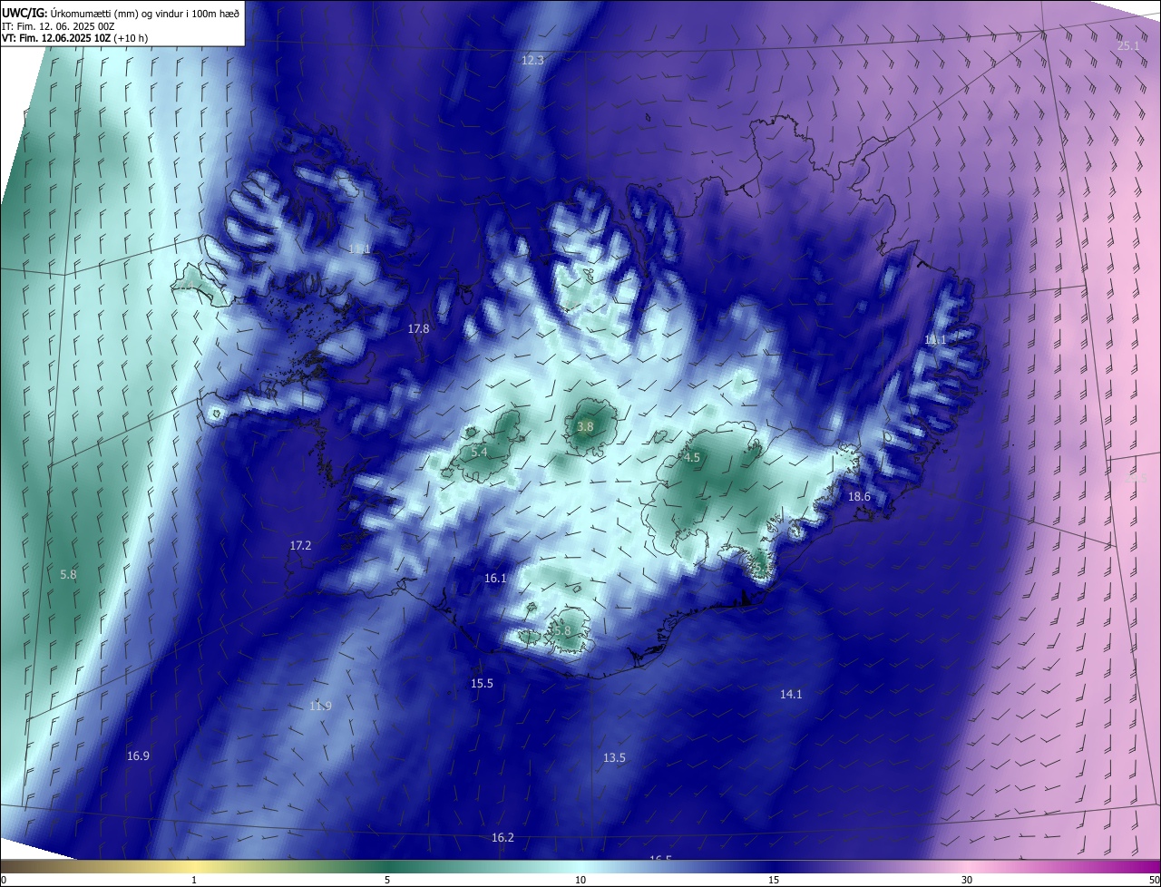The image size is (1161, 887).
Task: Click the 16.2 value on the map
Action: coord(502,837)
